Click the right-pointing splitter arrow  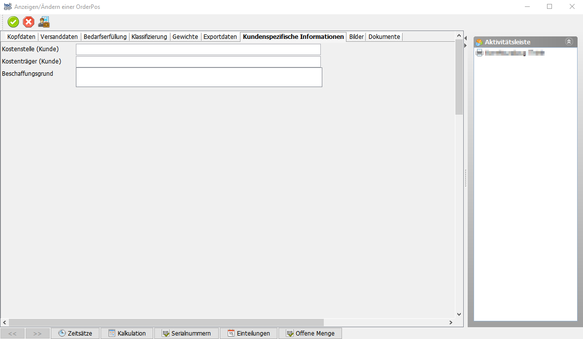pos(465,45)
